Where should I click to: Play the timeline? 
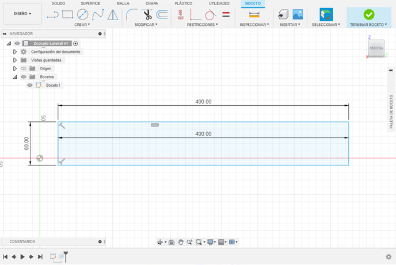click(22, 257)
